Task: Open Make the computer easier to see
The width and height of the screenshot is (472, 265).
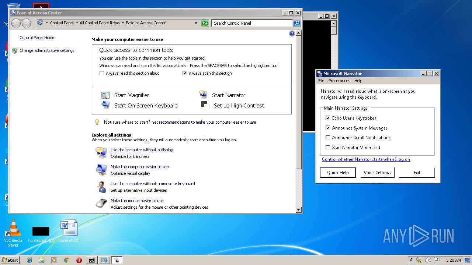Action: point(139,167)
